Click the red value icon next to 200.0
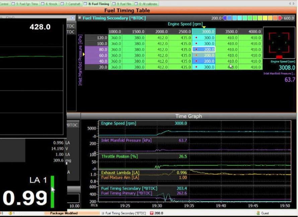 coord(151,213)
